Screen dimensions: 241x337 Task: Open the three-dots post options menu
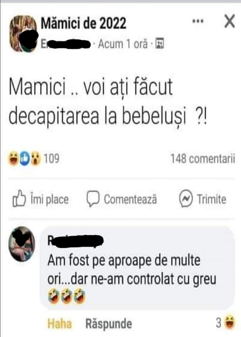point(198,21)
